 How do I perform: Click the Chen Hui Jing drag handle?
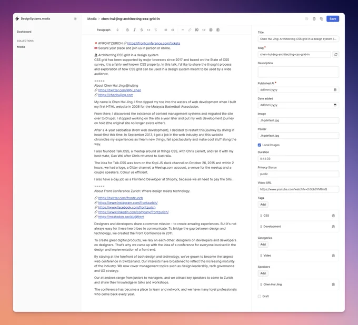click(261, 285)
